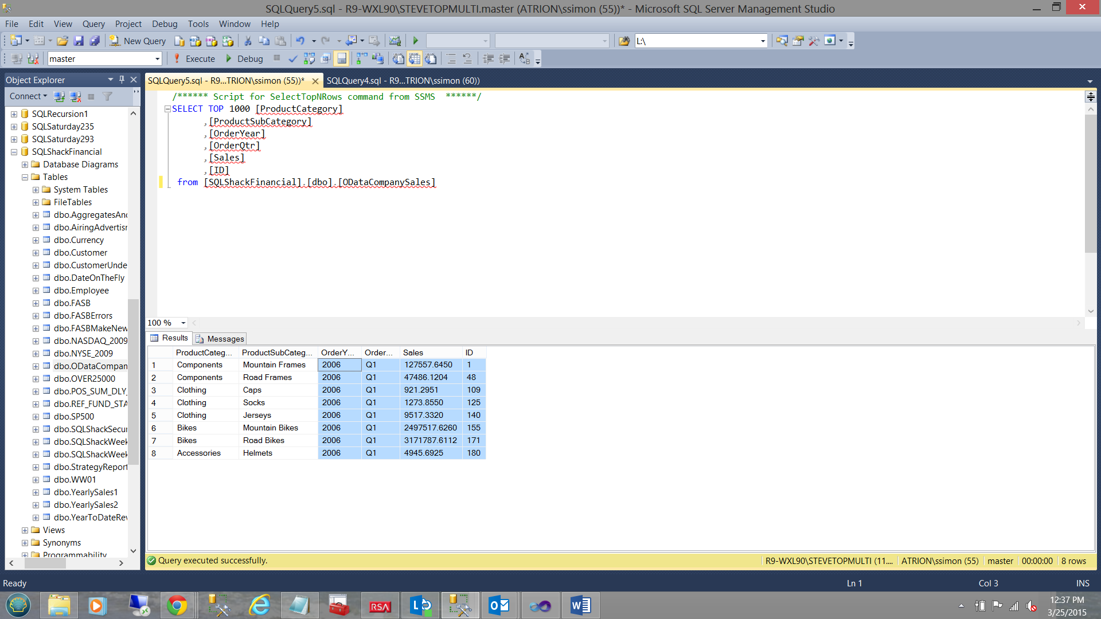Collapse the SQLShackFinancial database node
The image size is (1101, 619).
(14, 152)
